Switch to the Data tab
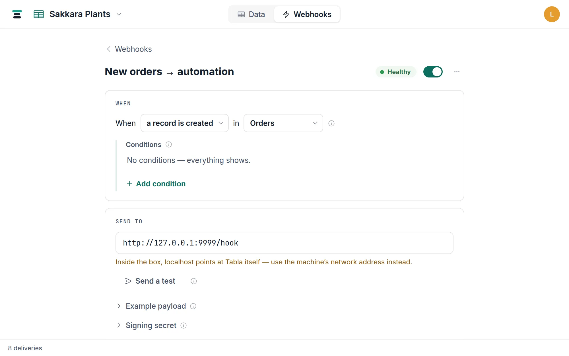The image size is (569, 356). pyautogui.click(x=251, y=14)
